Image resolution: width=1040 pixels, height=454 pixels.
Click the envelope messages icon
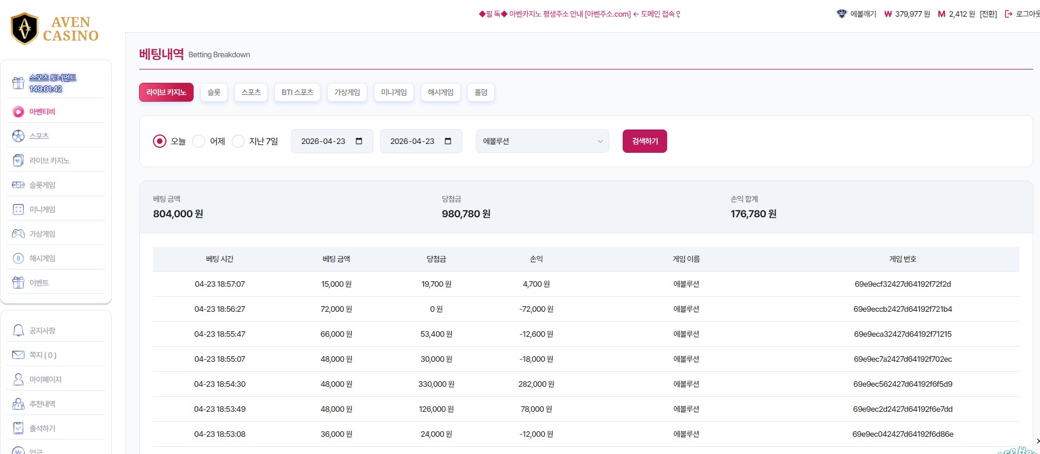pyautogui.click(x=18, y=355)
